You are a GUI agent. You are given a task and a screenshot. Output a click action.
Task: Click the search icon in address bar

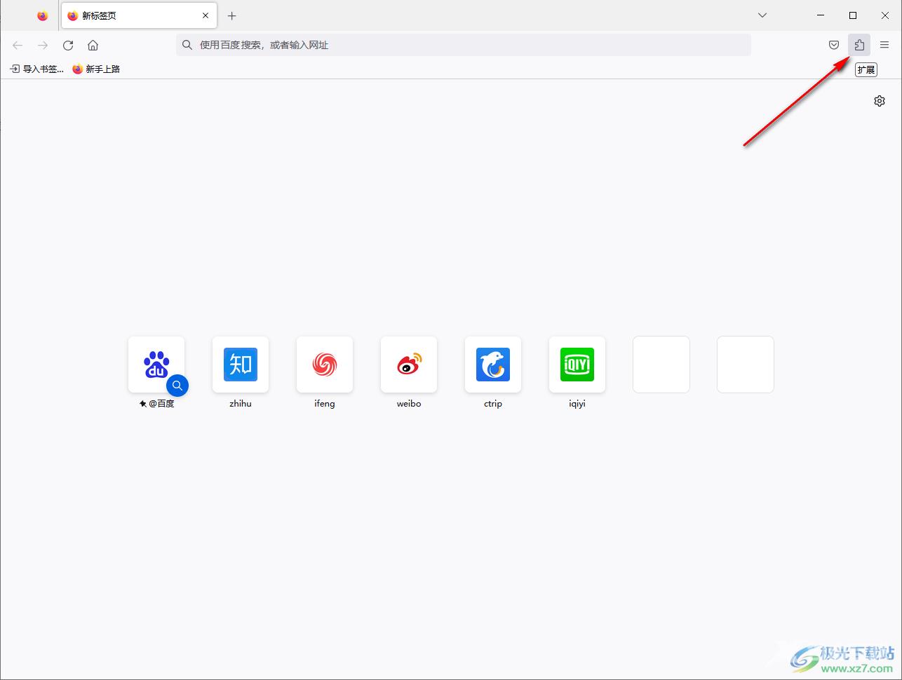[x=187, y=45]
